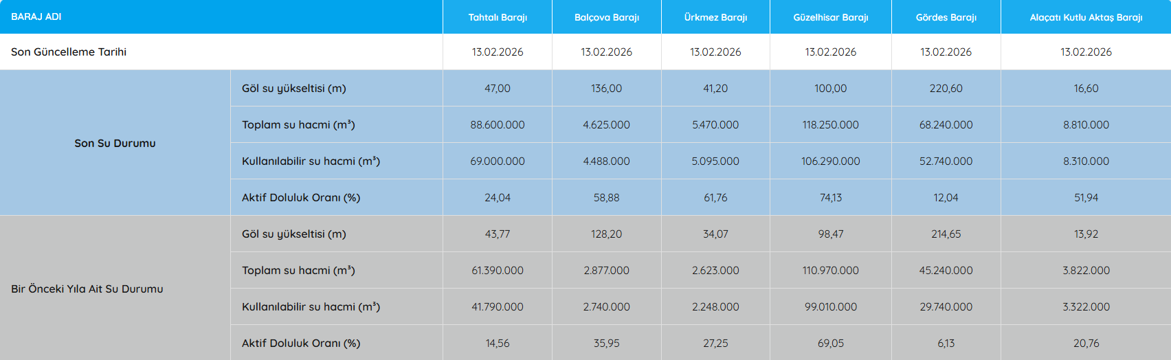Click Ürkmez previous year fill rate 27,25

tap(715, 344)
